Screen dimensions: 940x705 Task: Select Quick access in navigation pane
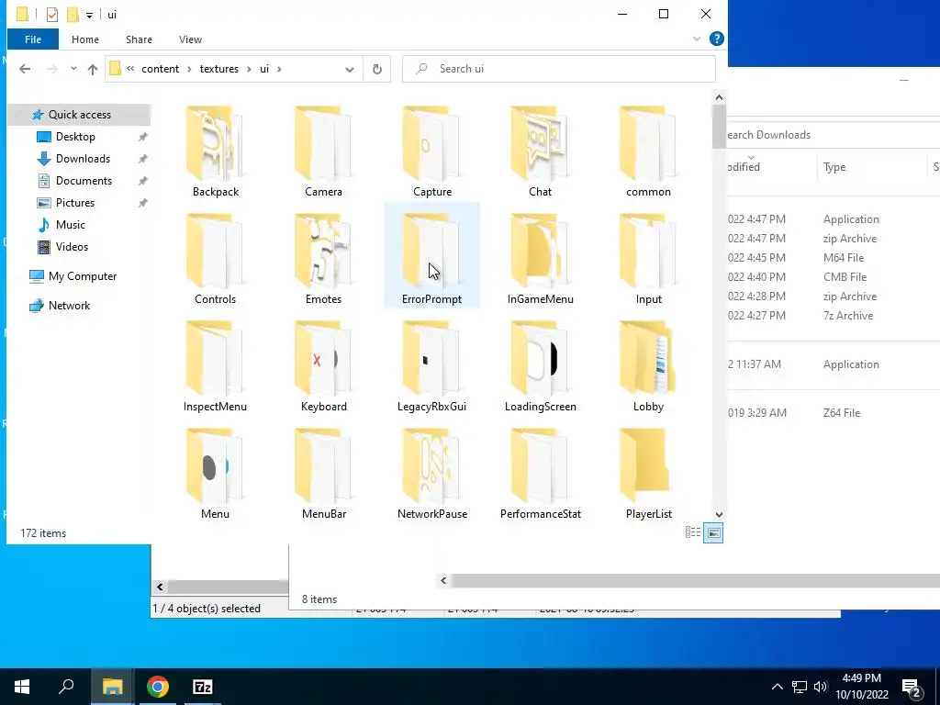[79, 115]
